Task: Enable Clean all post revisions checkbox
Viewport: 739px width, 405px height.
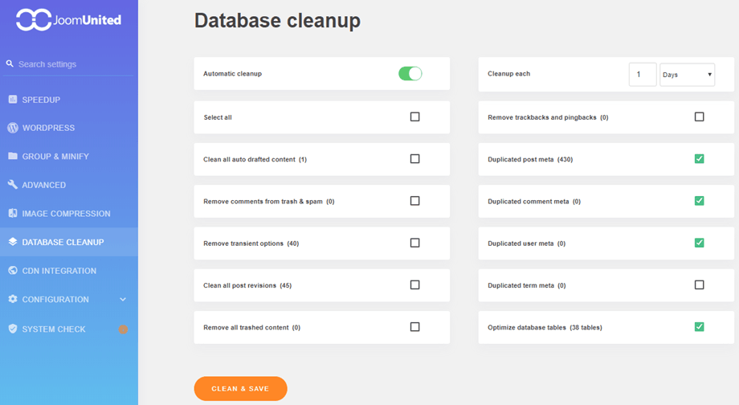Action: 414,284
